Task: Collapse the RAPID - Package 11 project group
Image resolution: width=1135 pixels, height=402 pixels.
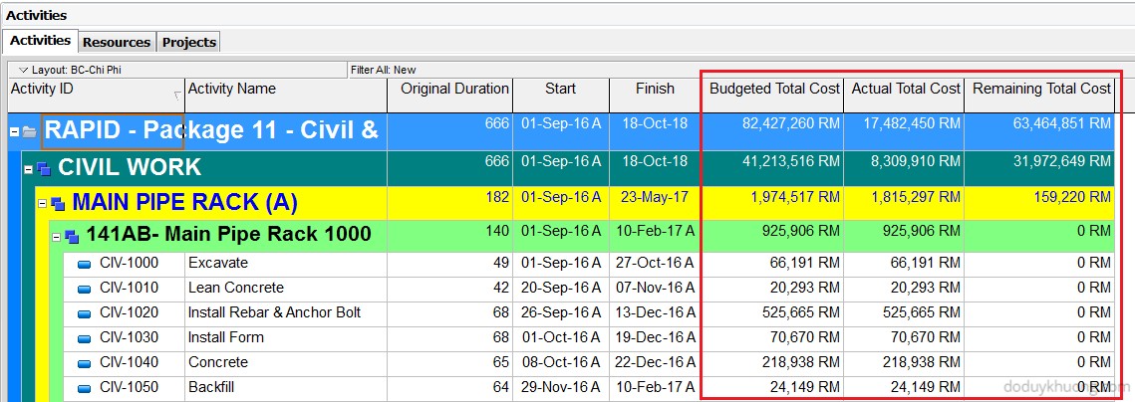Action: pos(14,131)
